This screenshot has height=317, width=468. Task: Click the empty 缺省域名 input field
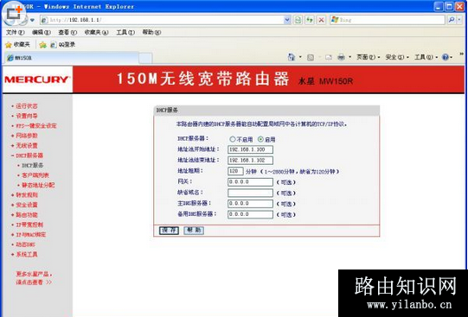[250, 193]
